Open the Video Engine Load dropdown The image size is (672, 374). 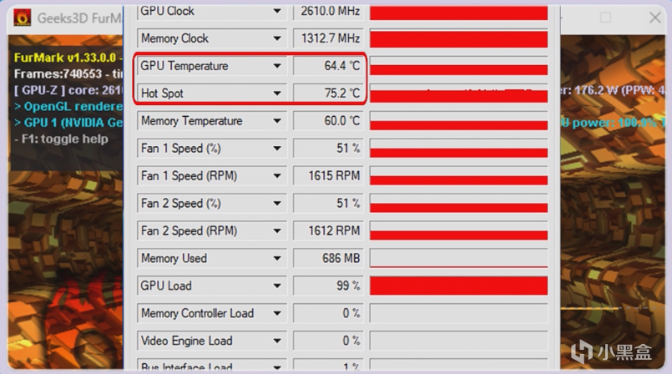click(277, 341)
